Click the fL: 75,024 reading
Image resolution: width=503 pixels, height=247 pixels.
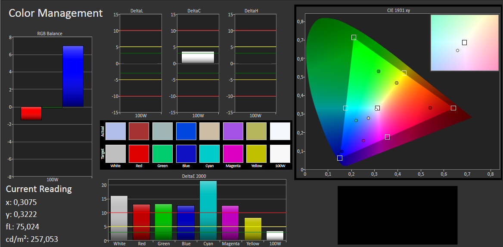point(22,227)
